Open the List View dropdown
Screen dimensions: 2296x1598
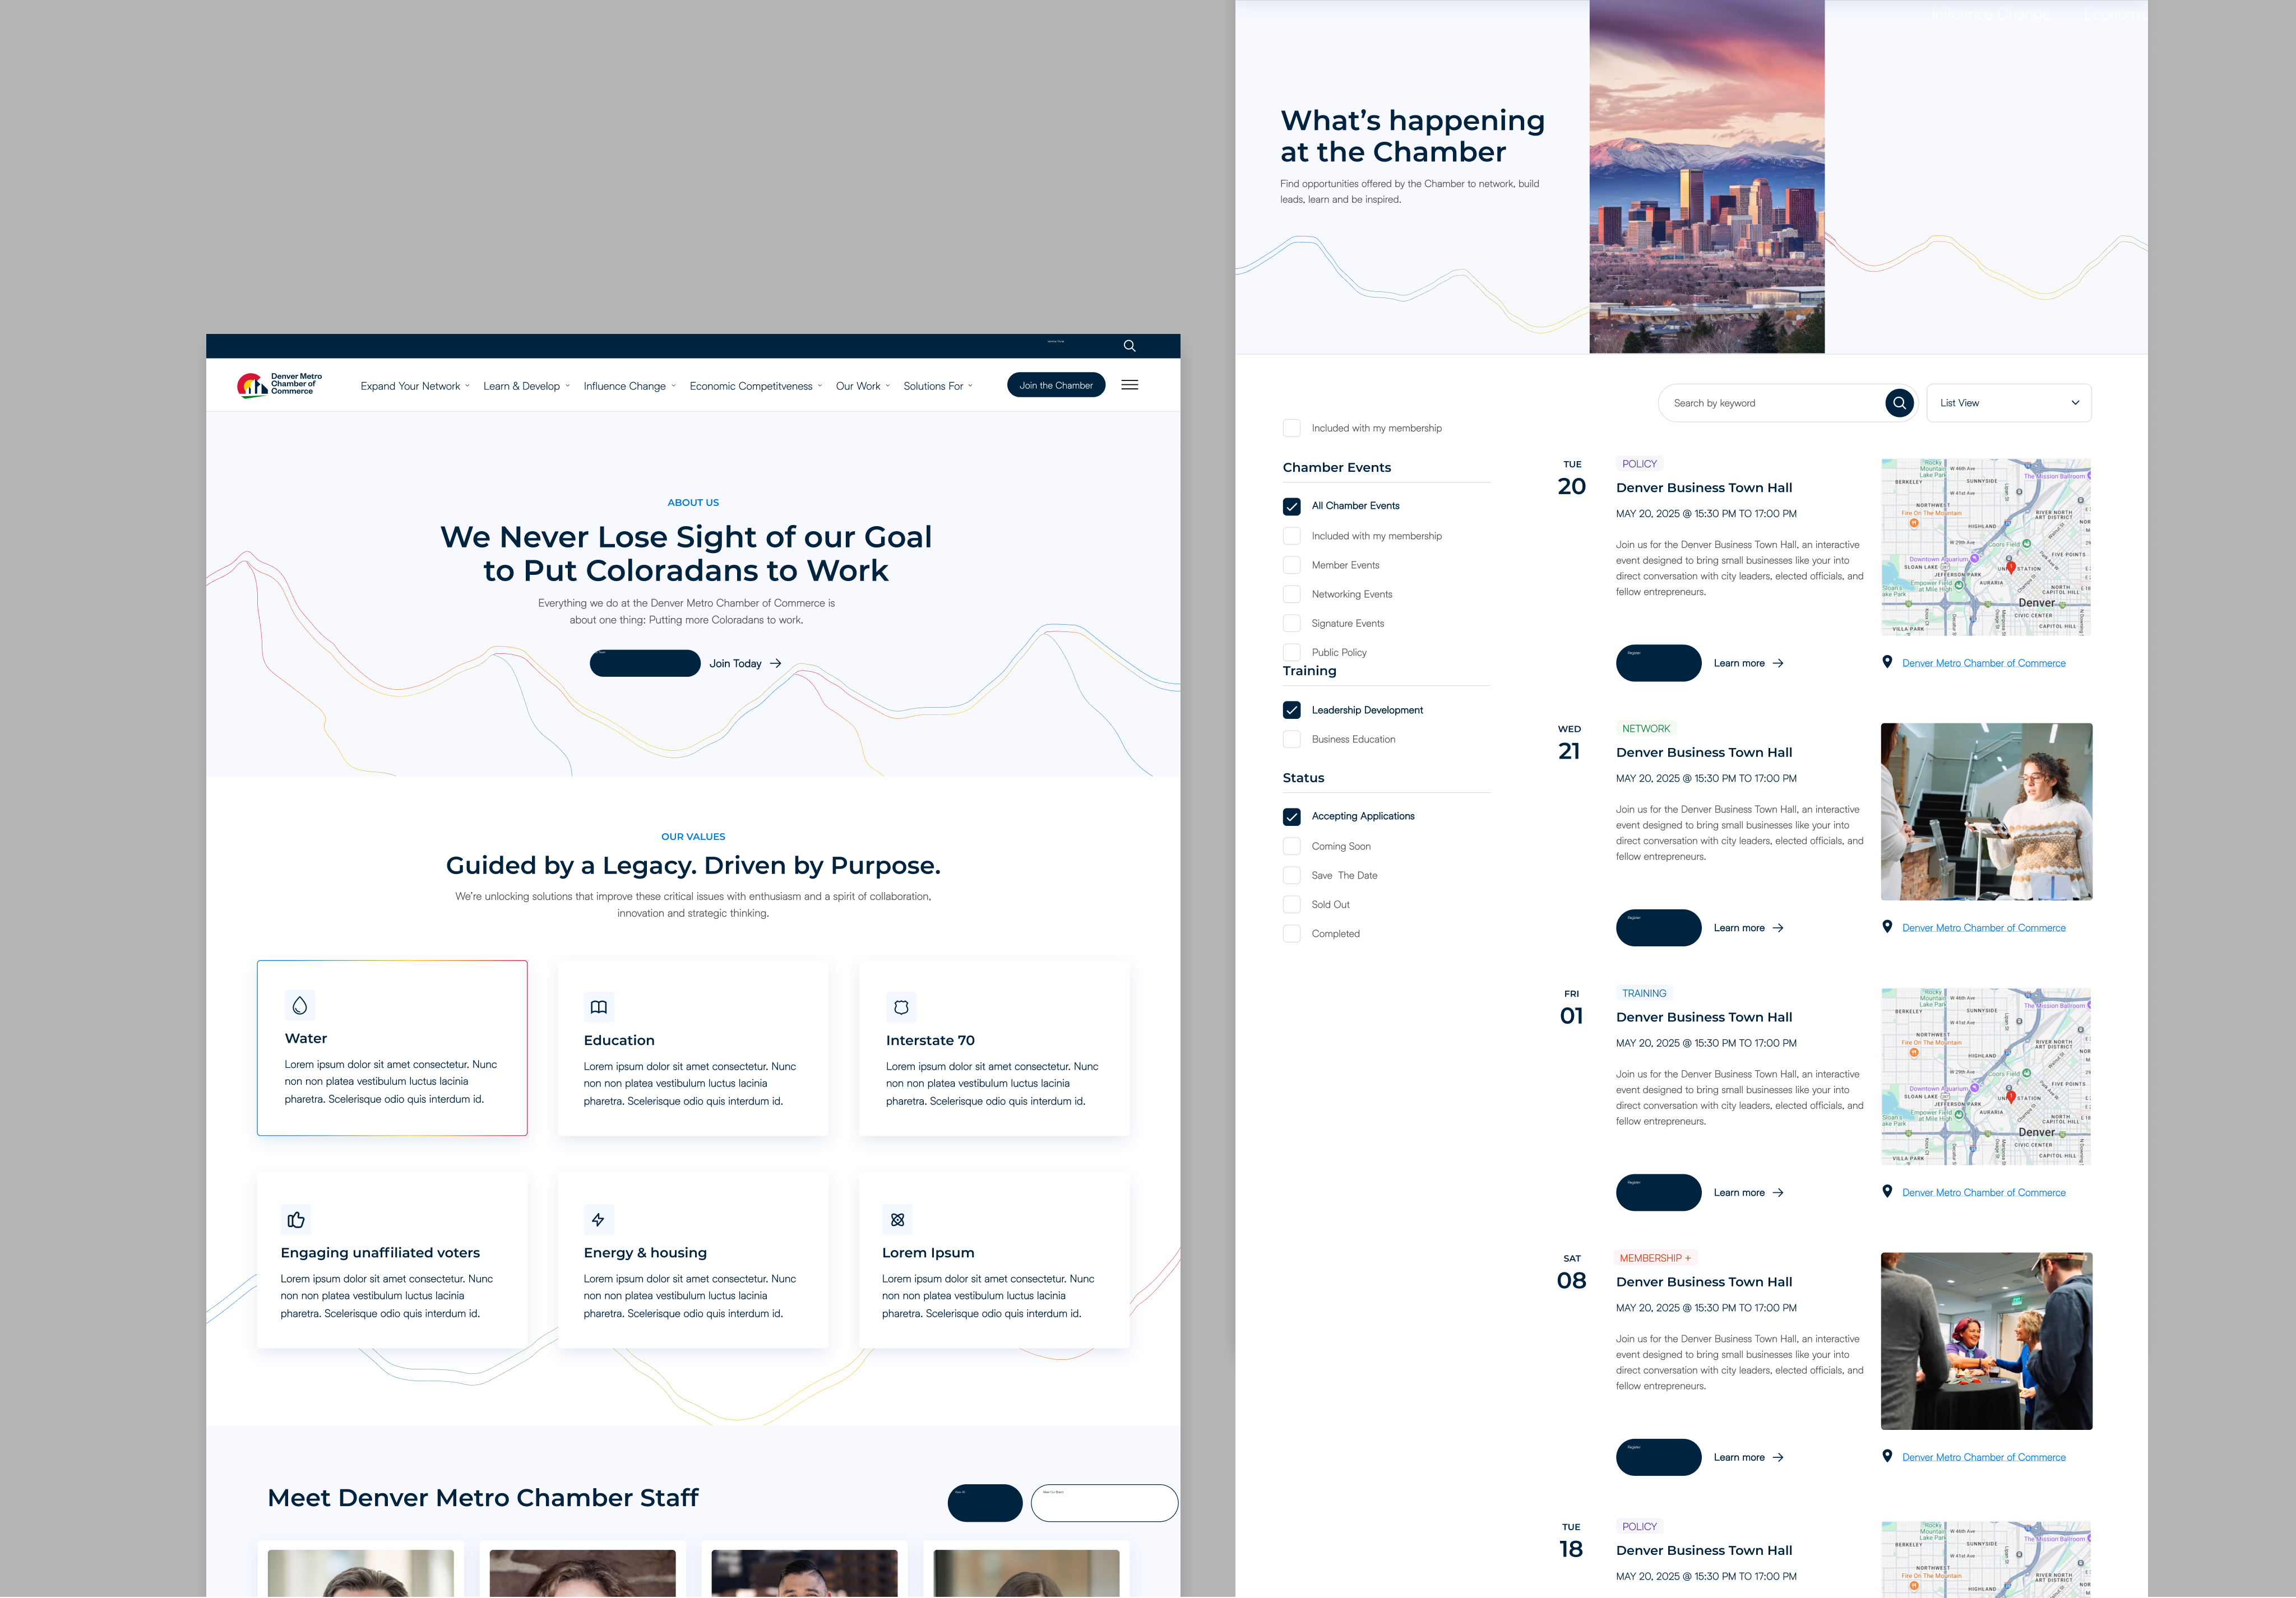coord(2007,403)
